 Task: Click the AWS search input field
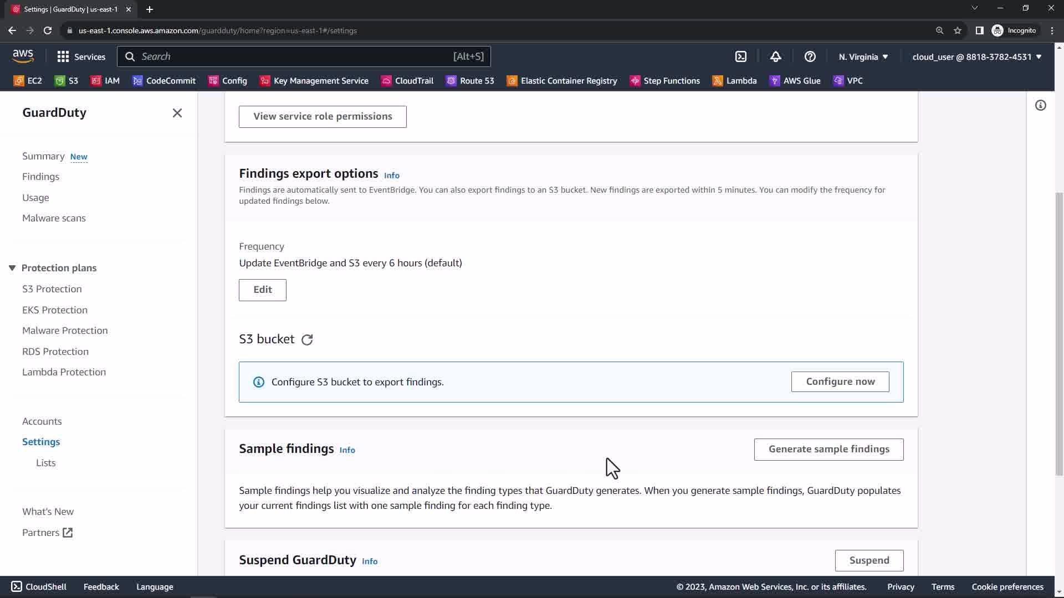tap(294, 56)
